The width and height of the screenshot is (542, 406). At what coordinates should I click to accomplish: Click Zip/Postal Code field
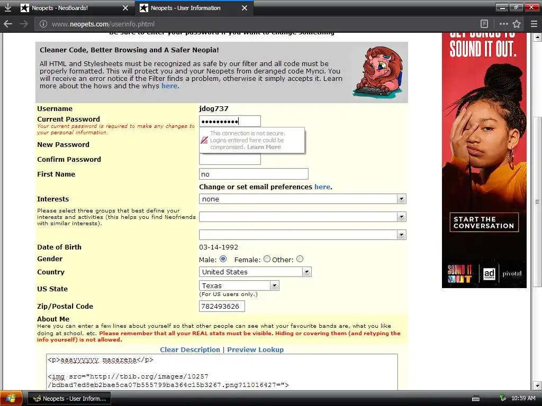coord(222,306)
